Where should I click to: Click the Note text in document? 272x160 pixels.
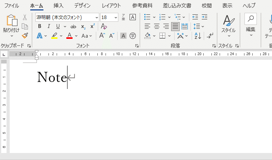click(x=52, y=77)
